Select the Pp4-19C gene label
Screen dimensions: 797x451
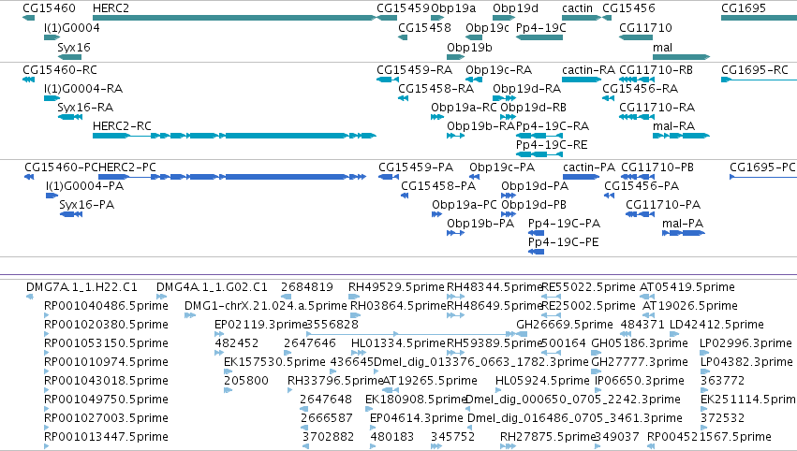540,27
